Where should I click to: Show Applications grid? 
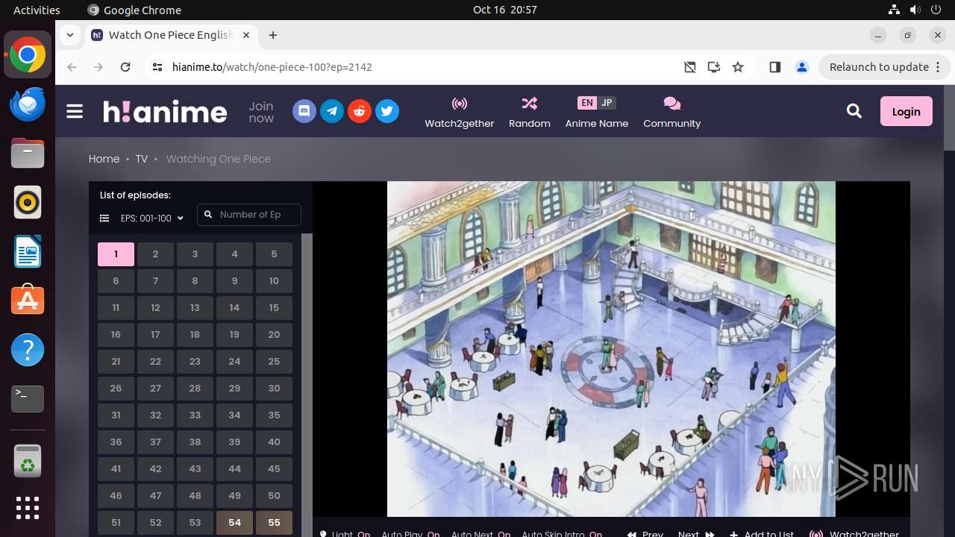pyautogui.click(x=28, y=508)
